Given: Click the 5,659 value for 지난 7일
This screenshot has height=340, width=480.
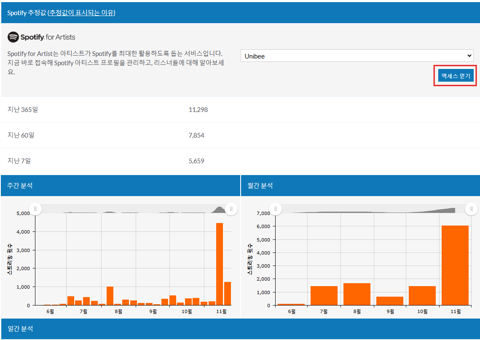Looking at the screenshot, I should click(196, 161).
